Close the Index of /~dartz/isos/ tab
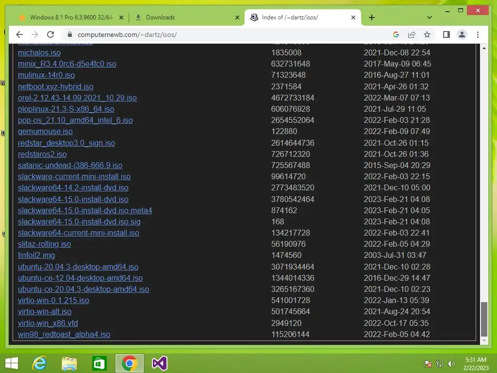 pyautogui.click(x=353, y=18)
